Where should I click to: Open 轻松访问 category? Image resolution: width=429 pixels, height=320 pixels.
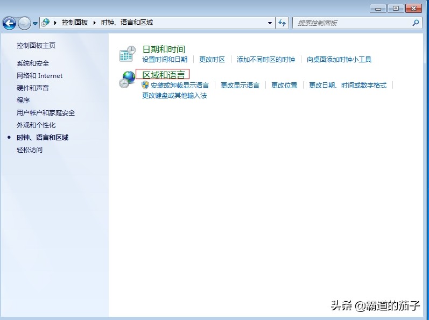pos(30,150)
